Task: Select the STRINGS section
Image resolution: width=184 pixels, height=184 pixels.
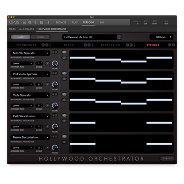Action: coord(153,45)
